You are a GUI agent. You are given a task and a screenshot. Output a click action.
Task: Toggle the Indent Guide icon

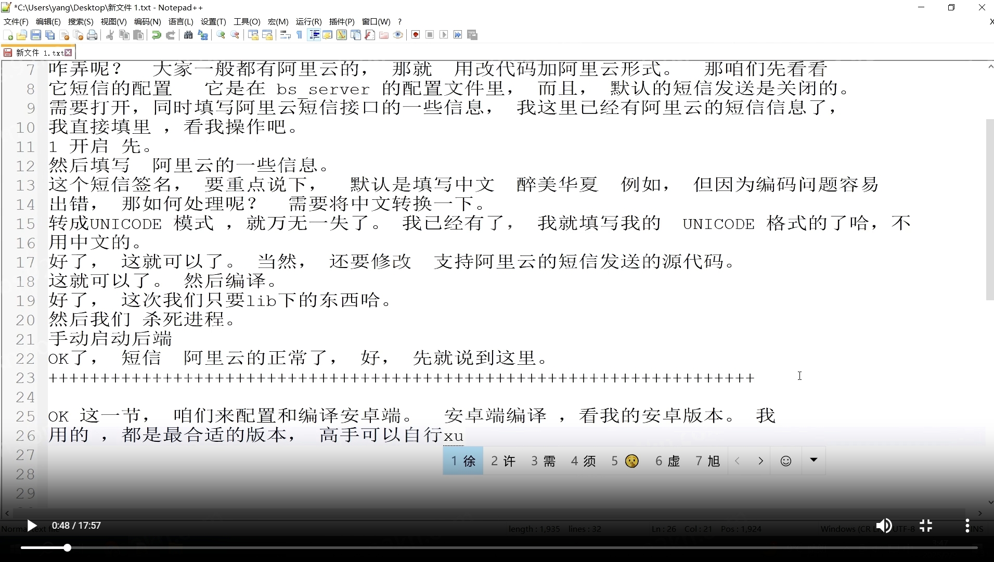click(314, 35)
